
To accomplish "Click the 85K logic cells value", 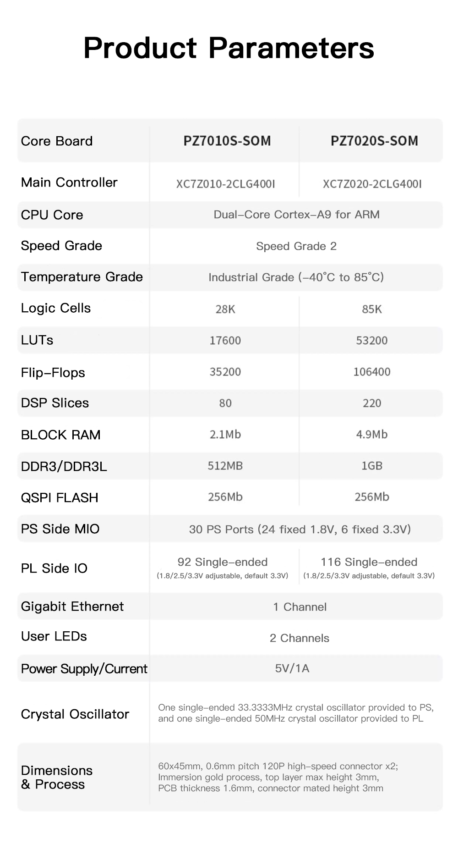I will [372, 309].
